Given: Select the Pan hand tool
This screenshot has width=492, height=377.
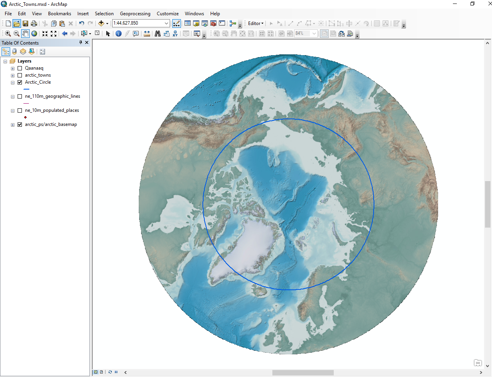Looking at the screenshot, I should [x=25, y=34].
